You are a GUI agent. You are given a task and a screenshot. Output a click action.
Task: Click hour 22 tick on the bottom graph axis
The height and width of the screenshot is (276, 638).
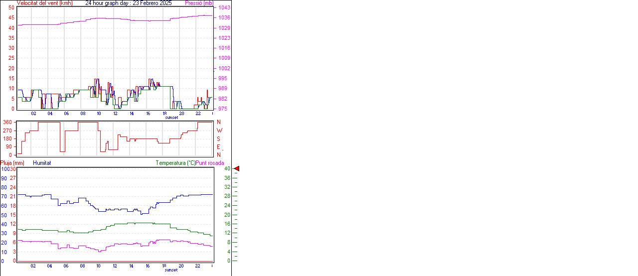pos(198,266)
